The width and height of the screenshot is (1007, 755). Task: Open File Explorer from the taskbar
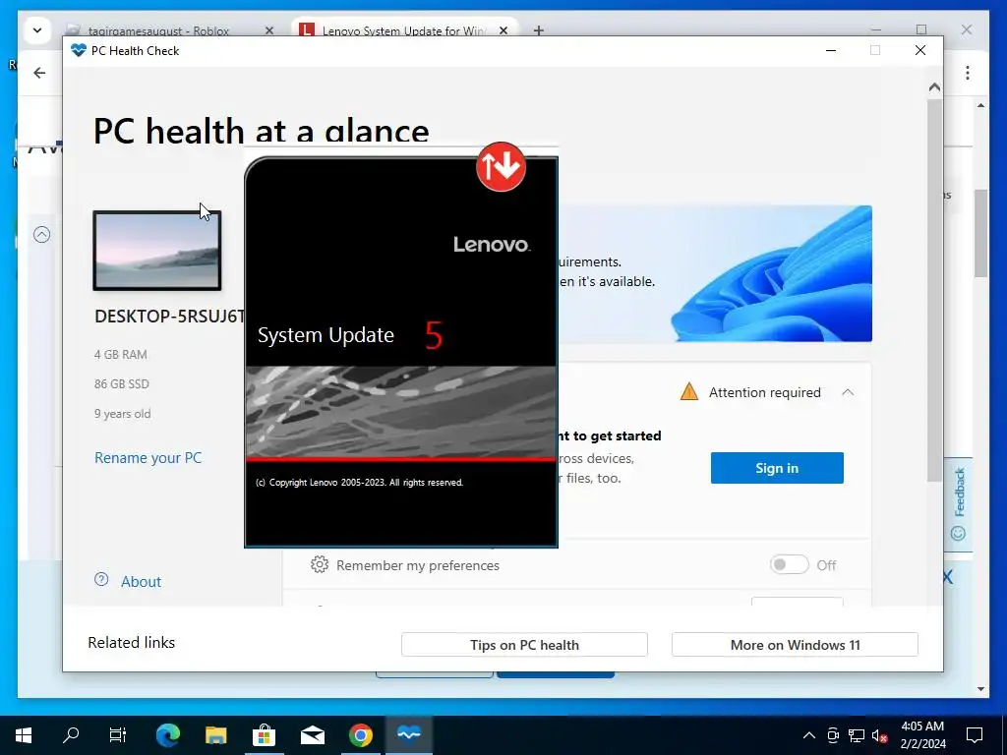(215, 734)
